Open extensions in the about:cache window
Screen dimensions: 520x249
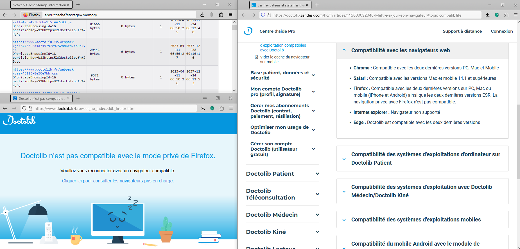[221, 15]
